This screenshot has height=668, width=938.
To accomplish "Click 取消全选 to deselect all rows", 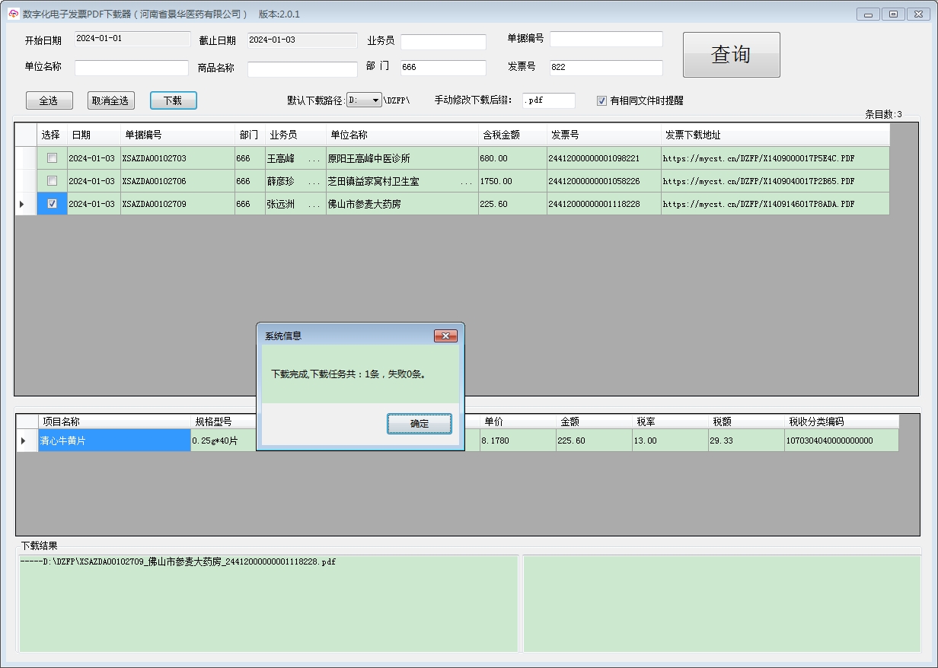I will point(110,100).
